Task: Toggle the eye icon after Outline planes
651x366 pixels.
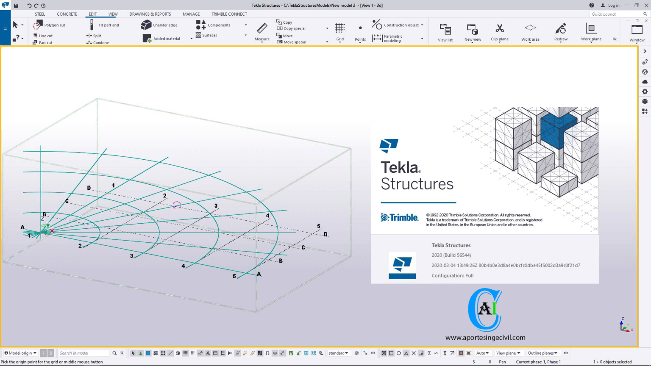Action: [566, 353]
